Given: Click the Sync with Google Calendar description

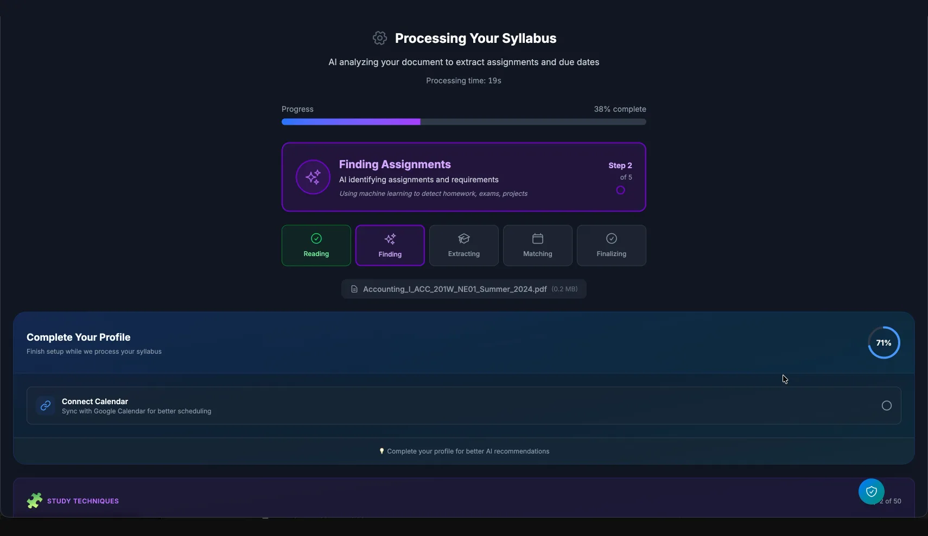Looking at the screenshot, I should [x=137, y=411].
